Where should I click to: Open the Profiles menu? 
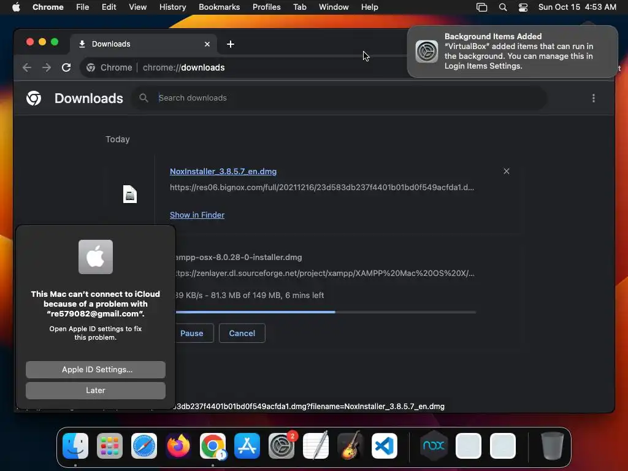pos(266,7)
